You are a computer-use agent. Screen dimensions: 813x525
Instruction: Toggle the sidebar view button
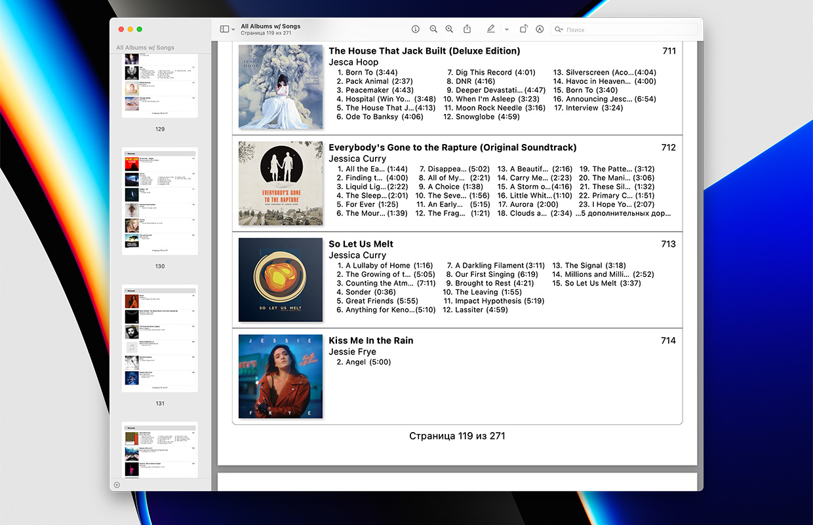[224, 29]
